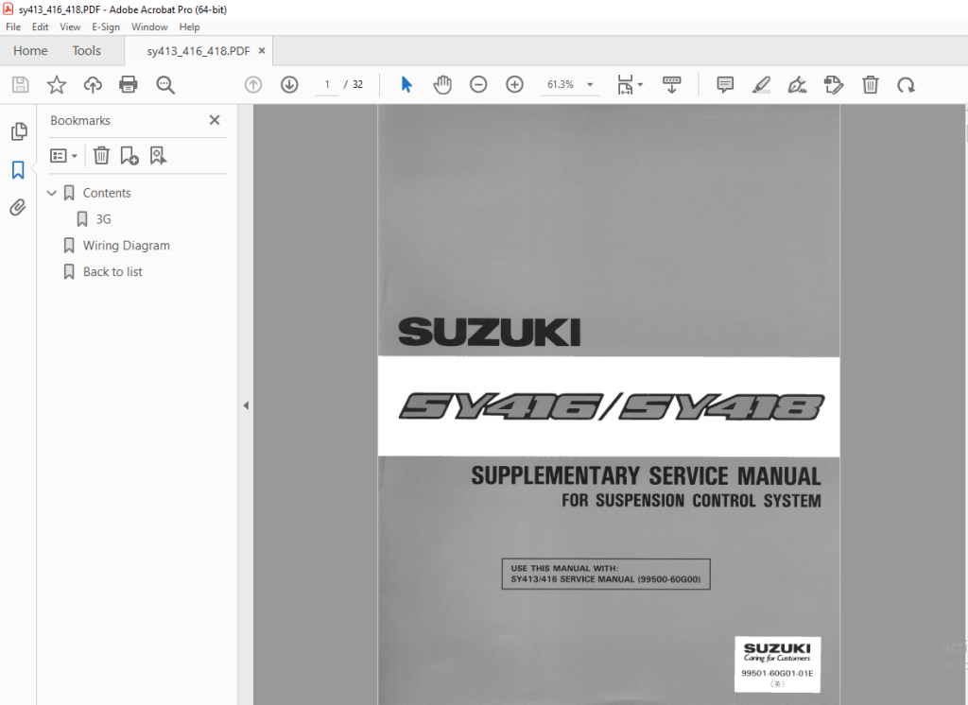Zoom in with plus button
Screen dimensions: 968x705
click(514, 84)
